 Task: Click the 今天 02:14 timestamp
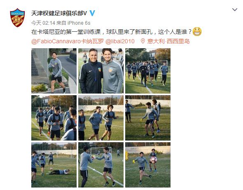tap(43, 23)
